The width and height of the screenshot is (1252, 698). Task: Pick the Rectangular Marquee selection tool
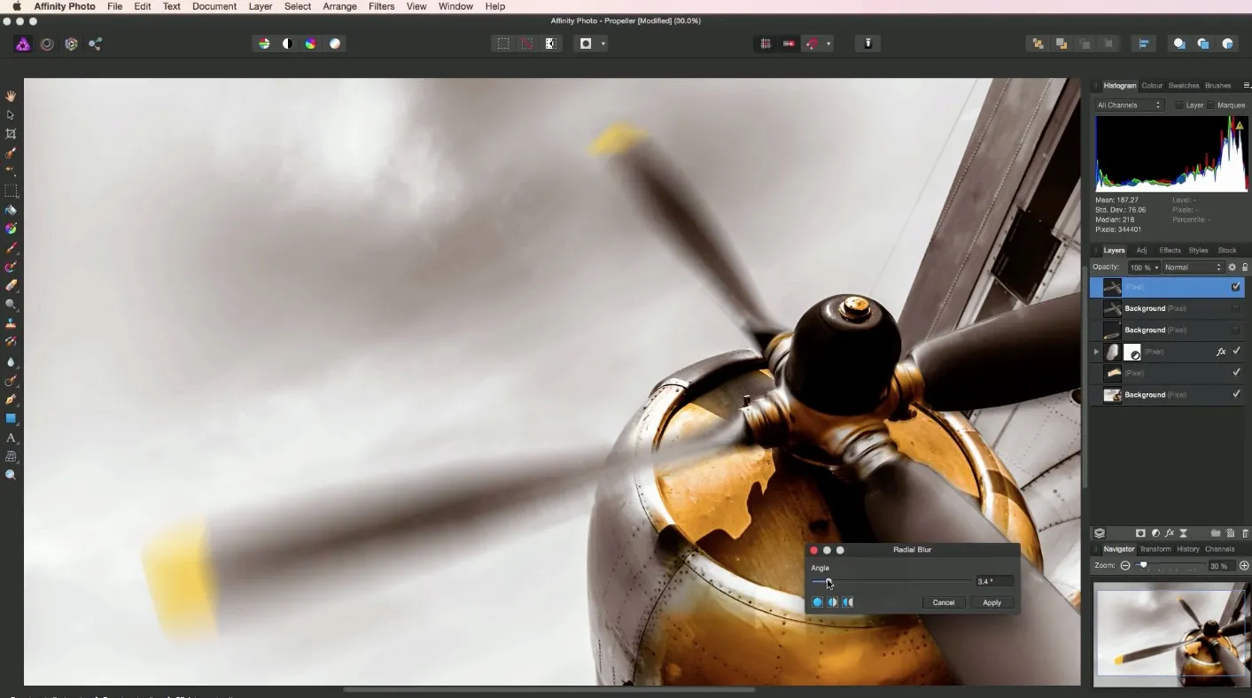pos(11,190)
